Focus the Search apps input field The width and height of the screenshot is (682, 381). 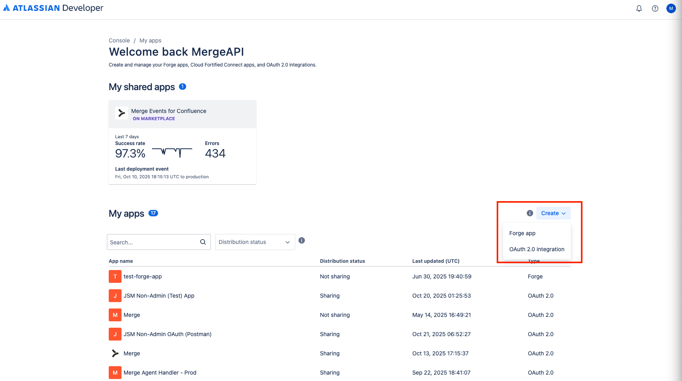tap(154, 242)
